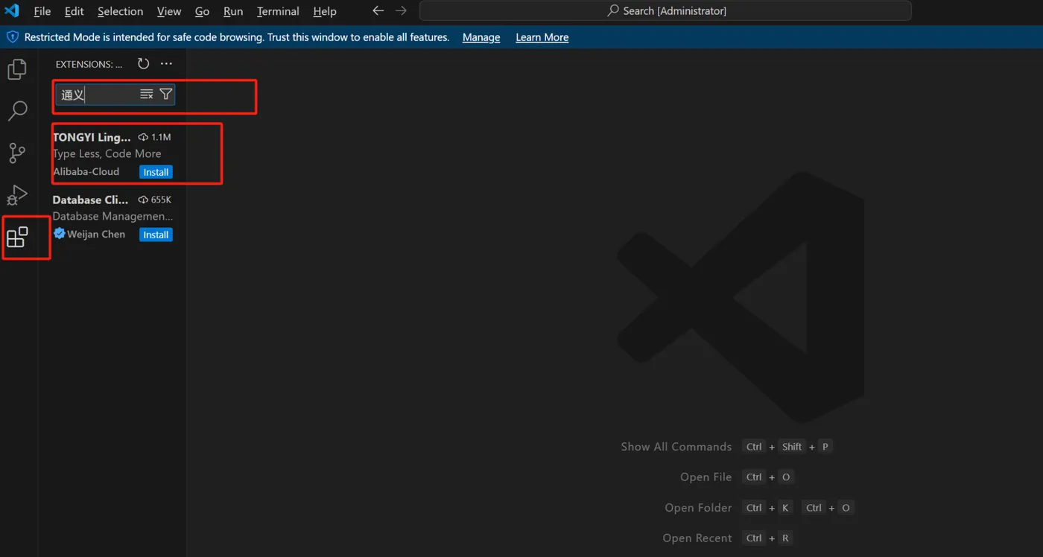Click the Open Recent label
Image resolution: width=1043 pixels, height=557 pixels.
click(697, 538)
